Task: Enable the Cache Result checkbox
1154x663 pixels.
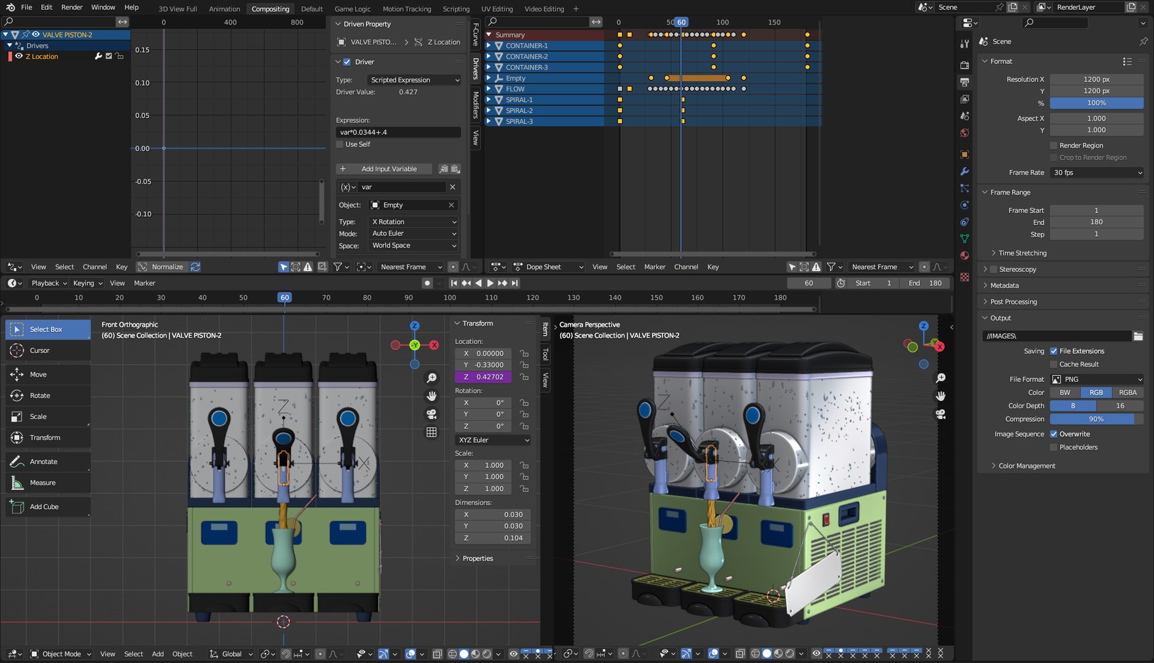Action: point(1053,364)
